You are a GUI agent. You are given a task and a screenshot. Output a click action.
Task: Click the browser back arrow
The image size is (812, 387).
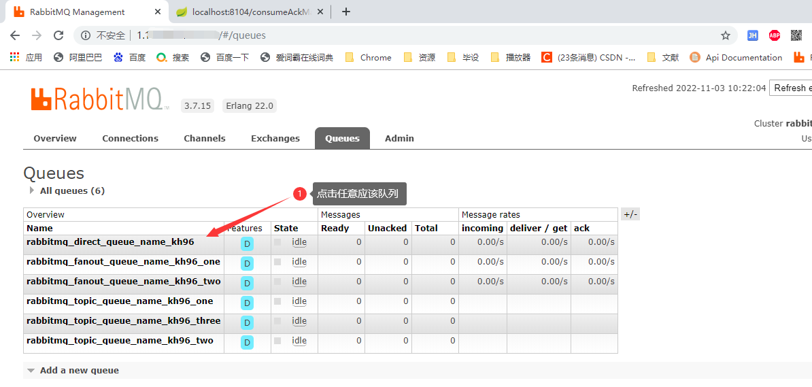[x=14, y=35]
